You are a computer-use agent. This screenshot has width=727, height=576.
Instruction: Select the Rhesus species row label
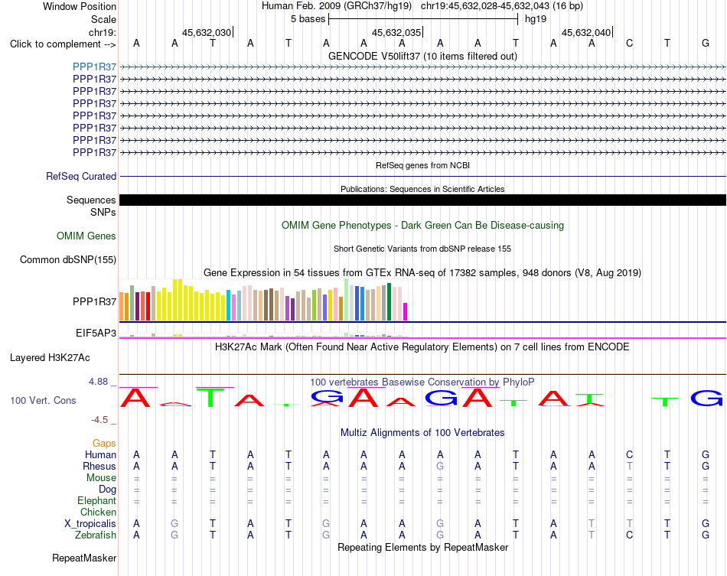coord(99,466)
